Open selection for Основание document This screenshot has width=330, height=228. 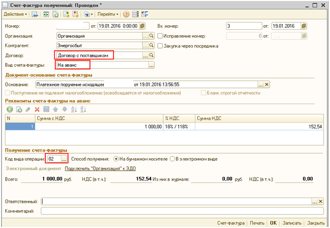(x=261, y=84)
